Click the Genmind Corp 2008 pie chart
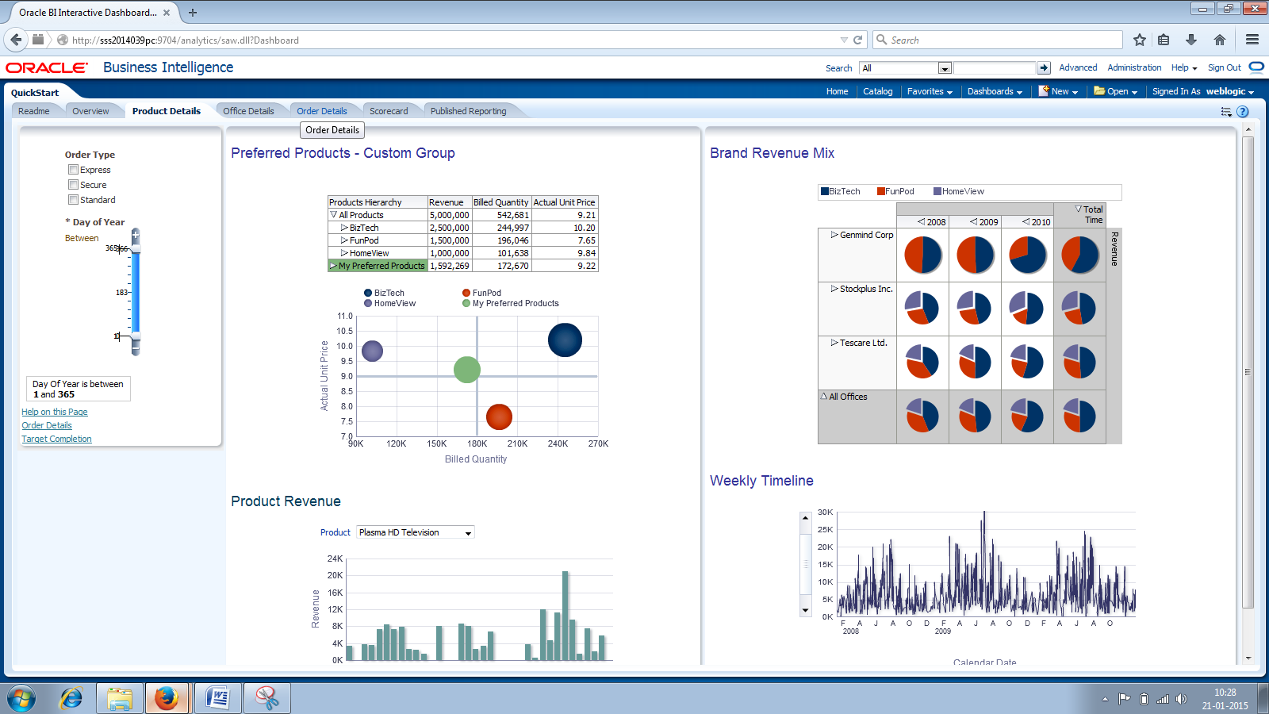 pos(923,255)
